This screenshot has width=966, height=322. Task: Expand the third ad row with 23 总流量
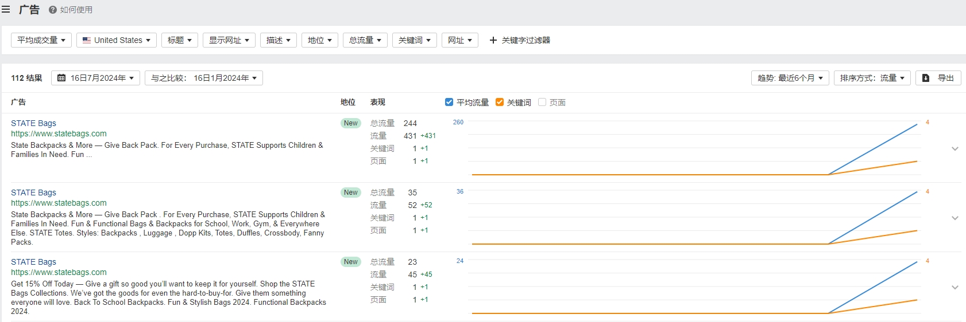click(x=955, y=287)
